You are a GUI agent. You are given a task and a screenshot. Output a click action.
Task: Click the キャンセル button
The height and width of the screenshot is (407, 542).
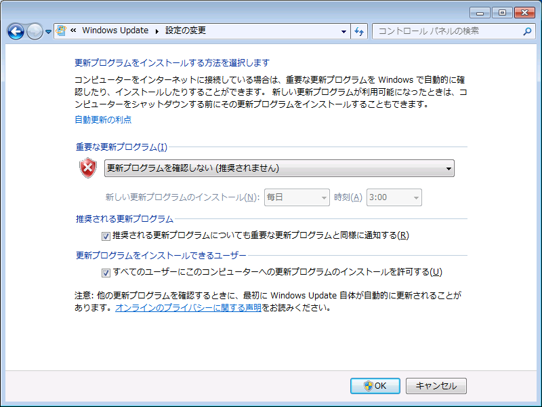pos(436,386)
